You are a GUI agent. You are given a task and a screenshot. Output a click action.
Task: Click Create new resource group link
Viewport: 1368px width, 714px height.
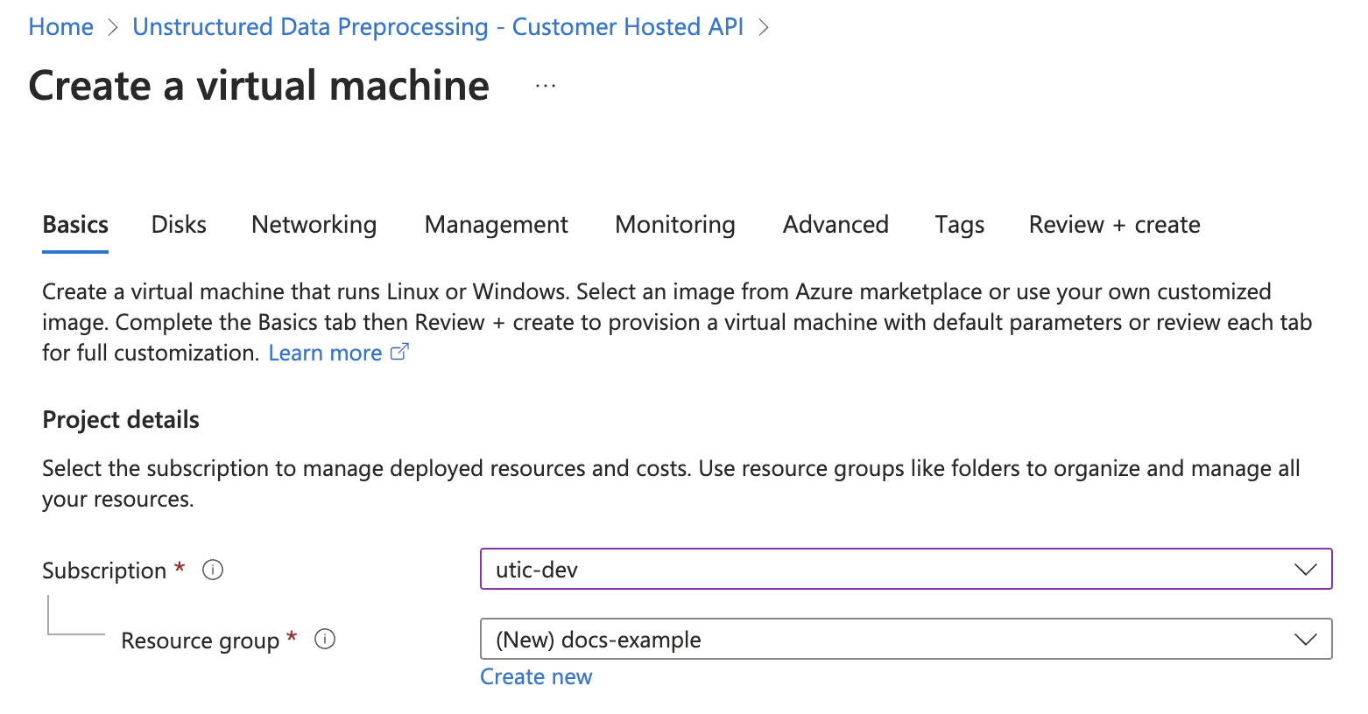click(536, 676)
